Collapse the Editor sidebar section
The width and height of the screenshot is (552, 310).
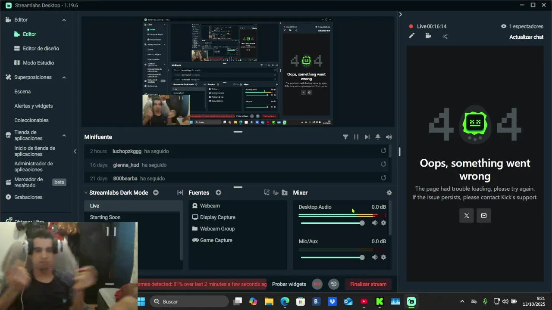click(x=64, y=20)
